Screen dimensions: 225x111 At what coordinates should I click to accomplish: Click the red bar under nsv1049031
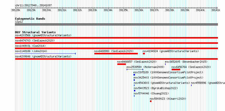click(x=117, y=48)
